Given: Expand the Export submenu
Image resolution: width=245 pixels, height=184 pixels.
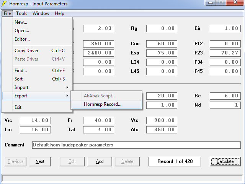Looking at the screenshot, I should click(x=37, y=96).
